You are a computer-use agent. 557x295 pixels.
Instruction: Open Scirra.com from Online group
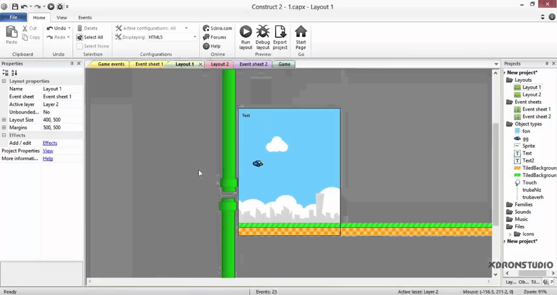(217, 28)
